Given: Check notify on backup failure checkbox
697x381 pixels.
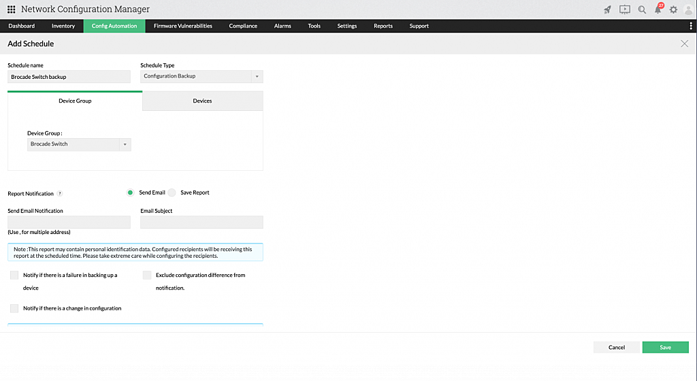Looking at the screenshot, I should pyautogui.click(x=14, y=276).
